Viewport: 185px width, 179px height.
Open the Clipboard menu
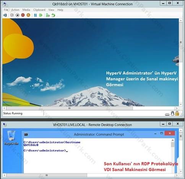[39, 10]
